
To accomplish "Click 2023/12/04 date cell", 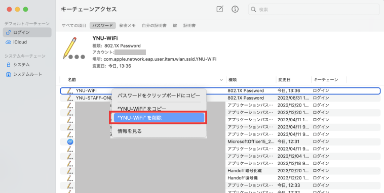I will [293, 156].
